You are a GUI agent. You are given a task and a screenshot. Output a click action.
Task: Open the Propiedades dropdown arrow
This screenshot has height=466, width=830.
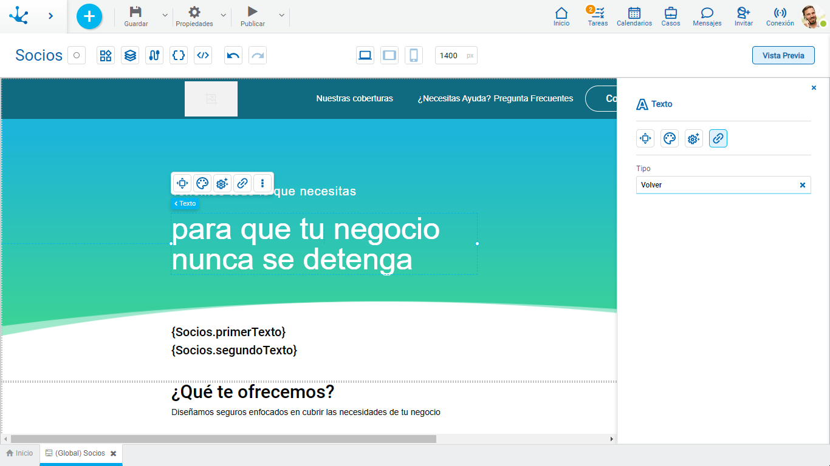coord(223,15)
